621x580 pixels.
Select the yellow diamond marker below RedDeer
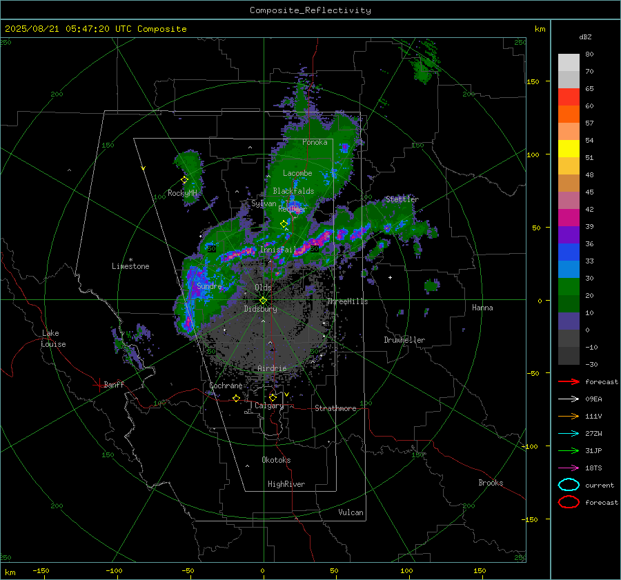284,224
